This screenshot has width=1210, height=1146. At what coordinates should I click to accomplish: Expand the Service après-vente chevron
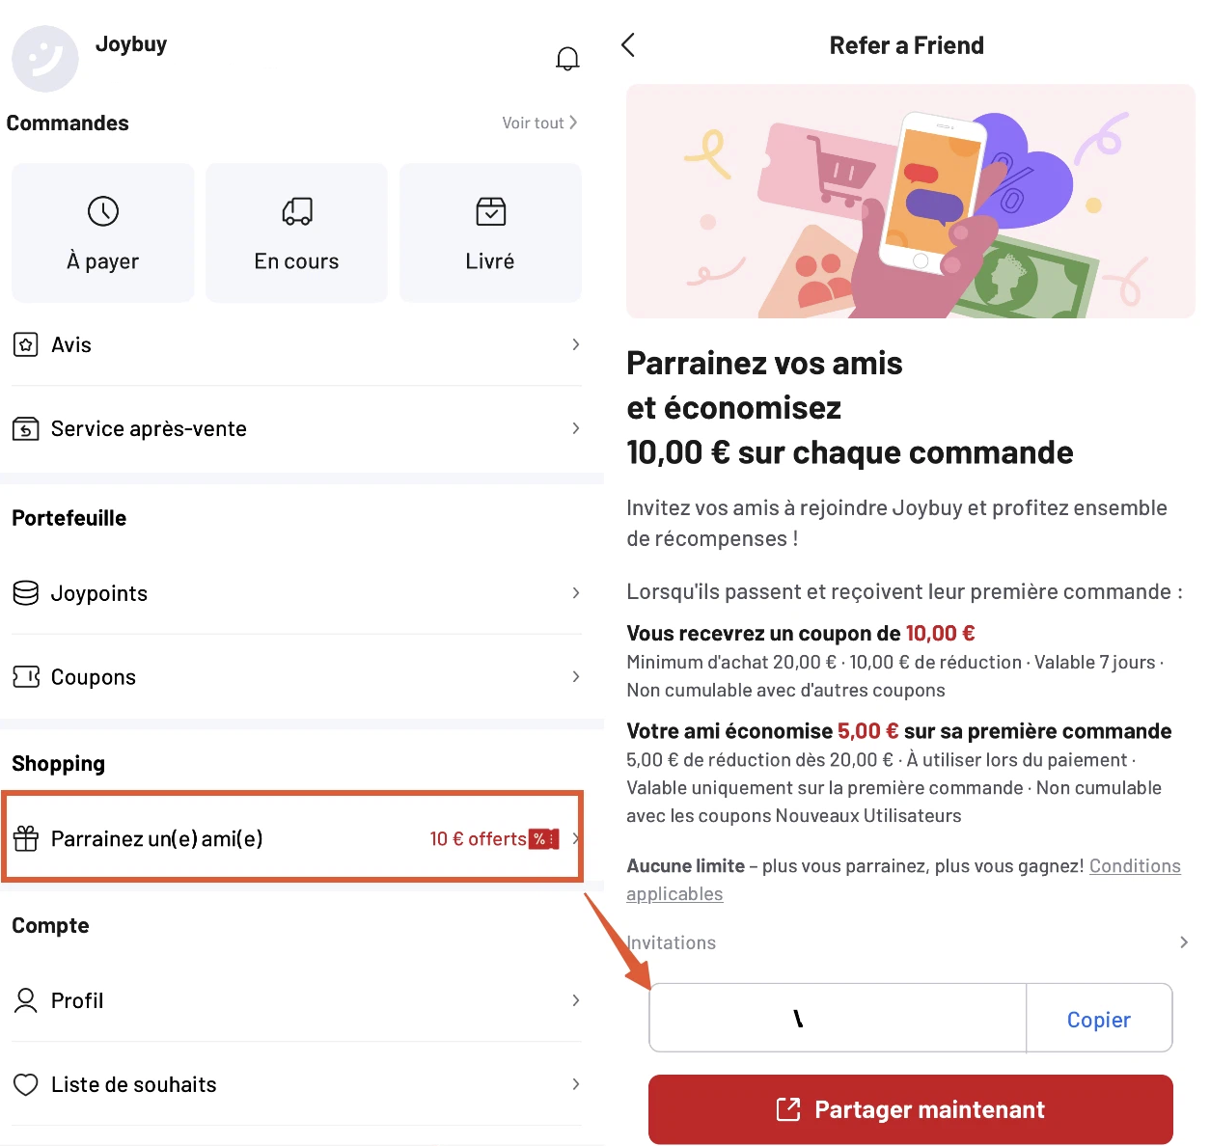coord(575,428)
